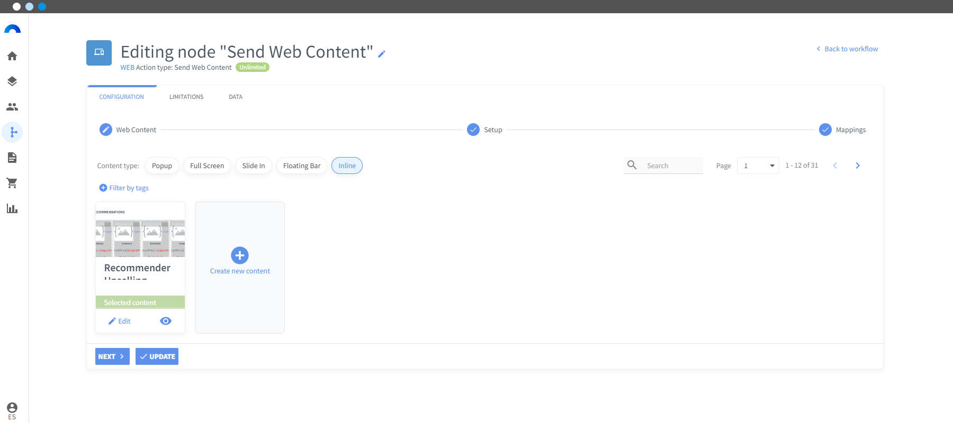Click the Unlimited badge
Screen dimensions: 953x423
(253, 67)
